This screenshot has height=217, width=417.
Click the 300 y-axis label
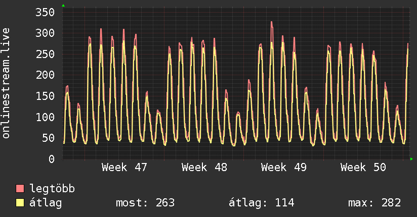[45, 33]
